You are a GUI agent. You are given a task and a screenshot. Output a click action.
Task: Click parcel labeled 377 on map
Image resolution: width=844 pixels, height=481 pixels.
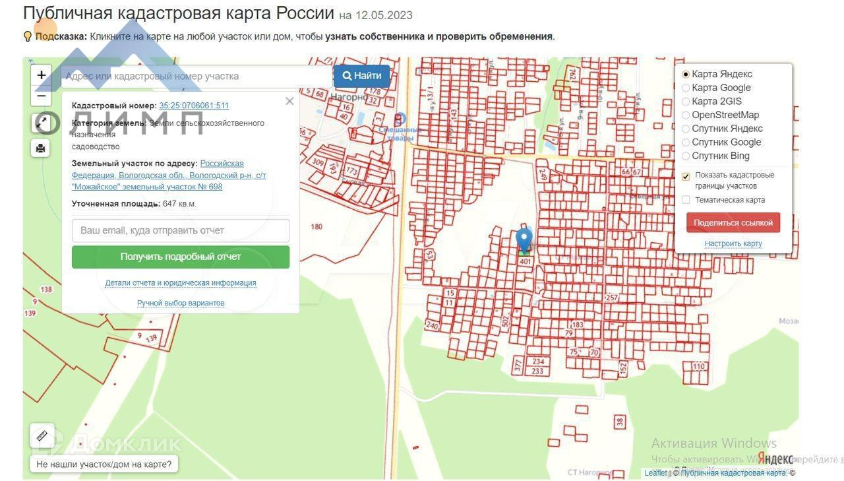coord(518,364)
